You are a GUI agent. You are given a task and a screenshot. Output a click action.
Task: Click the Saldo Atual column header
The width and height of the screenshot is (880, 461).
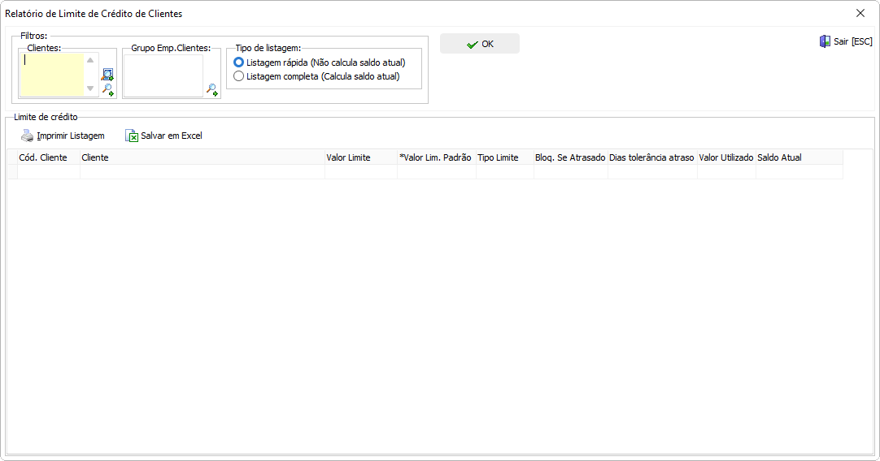click(799, 157)
